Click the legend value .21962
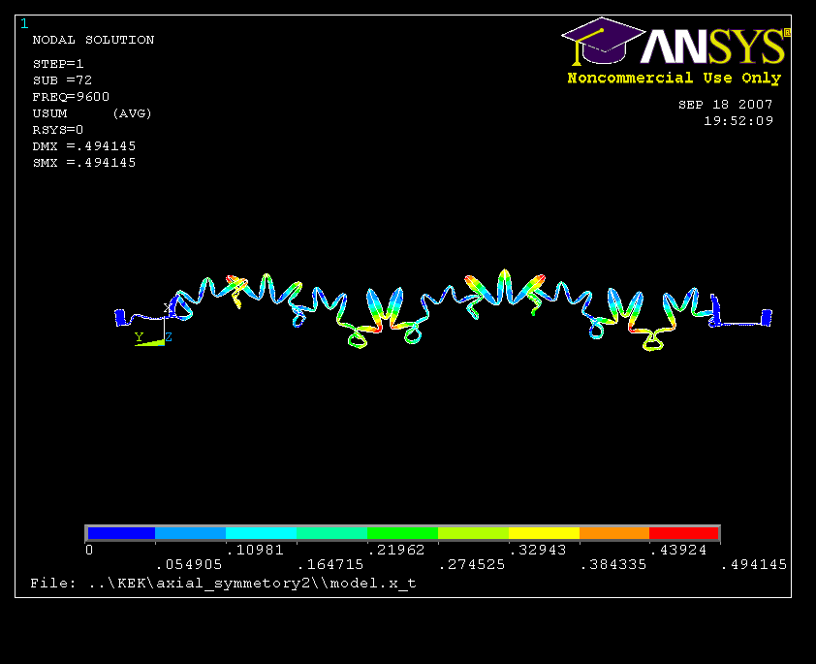 tap(396, 550)
